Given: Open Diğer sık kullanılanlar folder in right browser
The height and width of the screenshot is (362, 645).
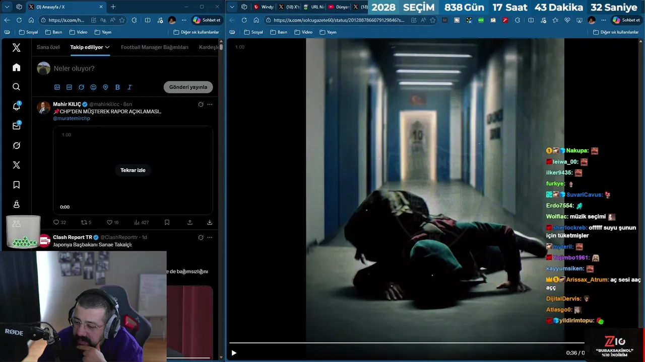Looking at the screenshot, I should 616,32.
